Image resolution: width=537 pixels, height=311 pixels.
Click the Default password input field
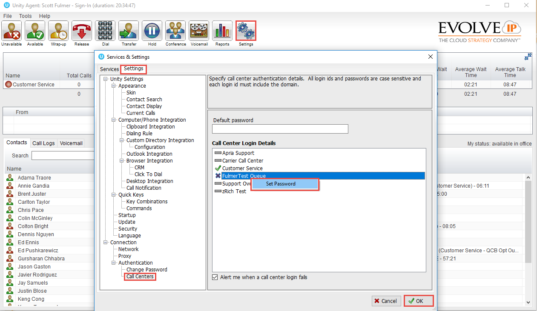280,129
